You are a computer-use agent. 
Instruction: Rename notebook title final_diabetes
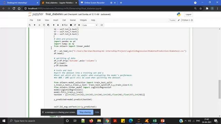(x=54, y=14)
